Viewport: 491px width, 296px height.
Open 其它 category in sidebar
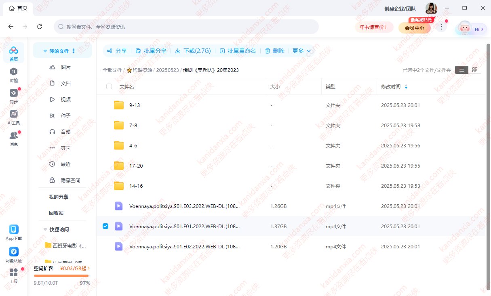pyautogui.click(x=65, y=148)
